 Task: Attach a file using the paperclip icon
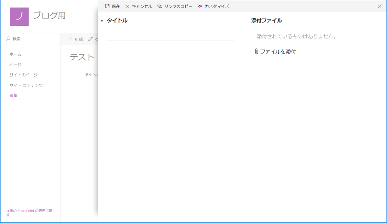tap(257, 52)
